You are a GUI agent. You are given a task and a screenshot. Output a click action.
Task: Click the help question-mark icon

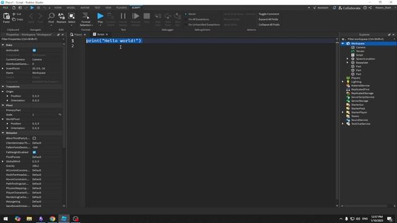click(365, 8)
